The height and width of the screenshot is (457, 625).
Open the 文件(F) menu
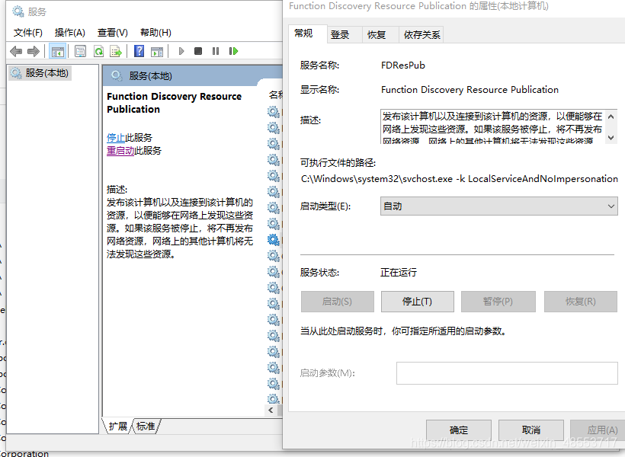[28, 32]
